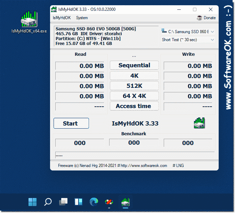
Task: Open the Windows Start menu
Action: (x=33, y=202)
